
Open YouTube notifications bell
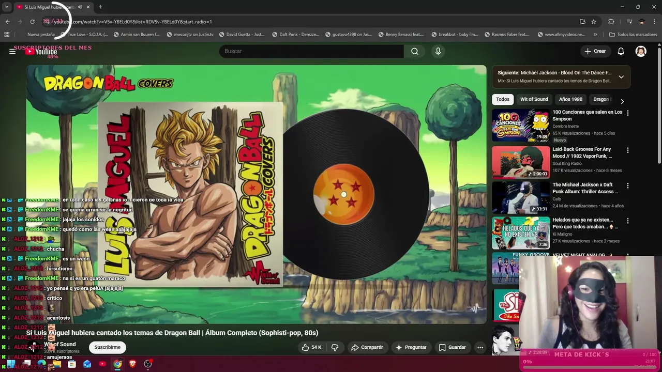pos(621,51)
